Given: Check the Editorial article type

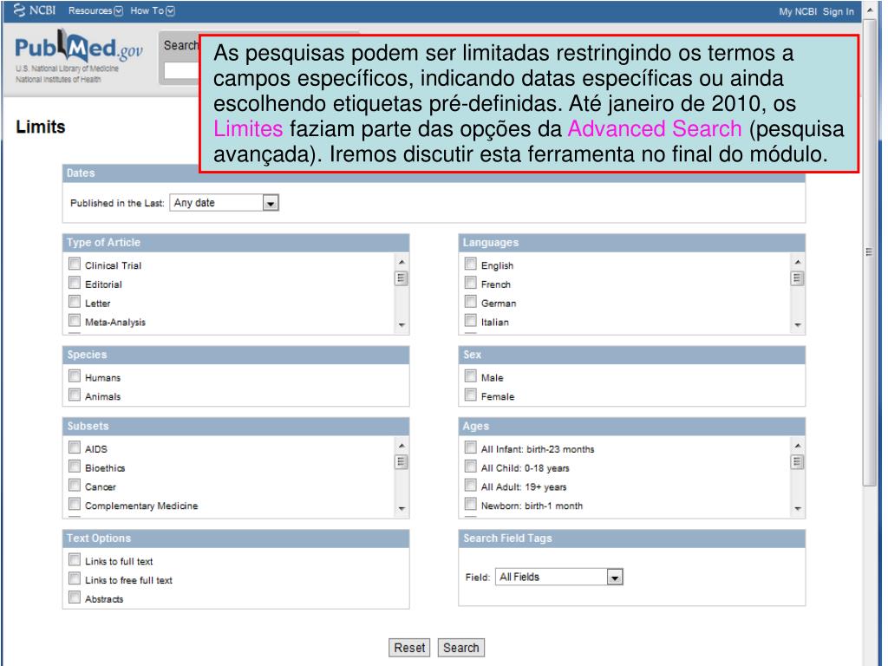Looking at the screenshot, I should tap(75, 283).
